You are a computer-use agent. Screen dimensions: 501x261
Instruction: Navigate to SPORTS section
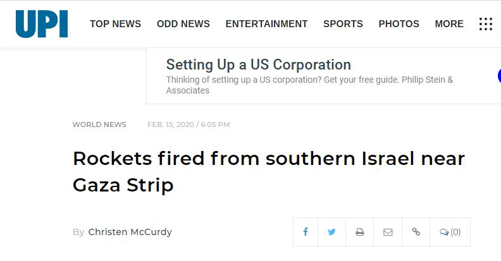point(343,24)
